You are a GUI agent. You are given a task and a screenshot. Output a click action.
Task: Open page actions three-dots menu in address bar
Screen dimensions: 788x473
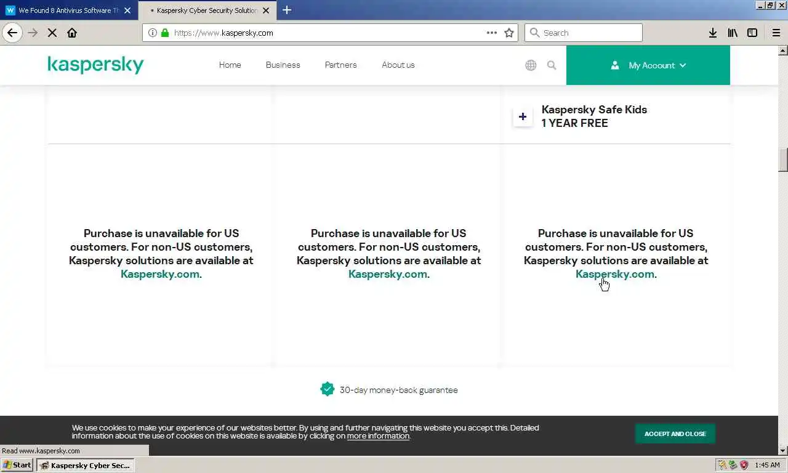click(x=492, y=33)
